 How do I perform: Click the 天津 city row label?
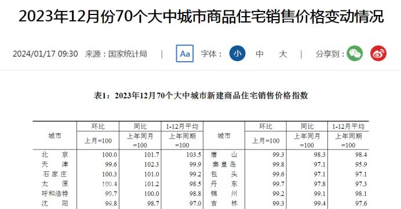pyautogui.click(x=54, y=165)
